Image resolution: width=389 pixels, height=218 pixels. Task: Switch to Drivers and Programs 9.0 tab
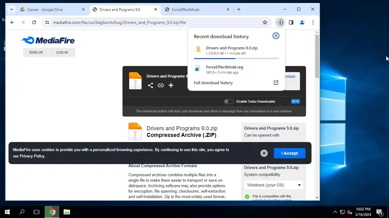click(x=125, y=10)
